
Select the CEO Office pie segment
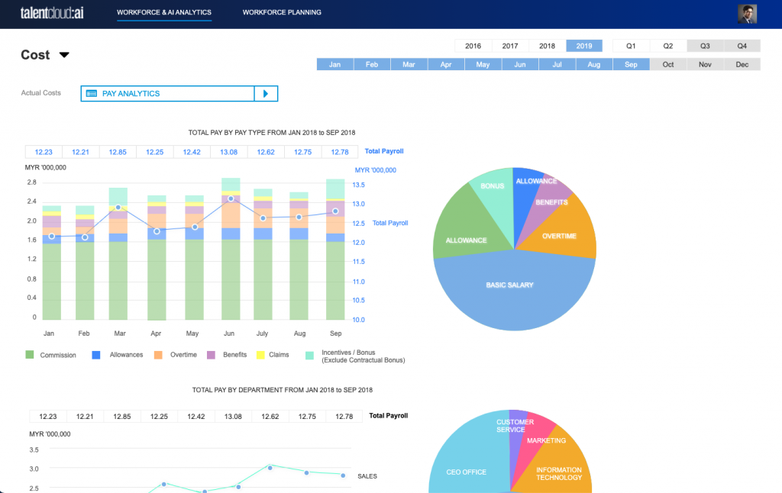[x=467, y=472]
